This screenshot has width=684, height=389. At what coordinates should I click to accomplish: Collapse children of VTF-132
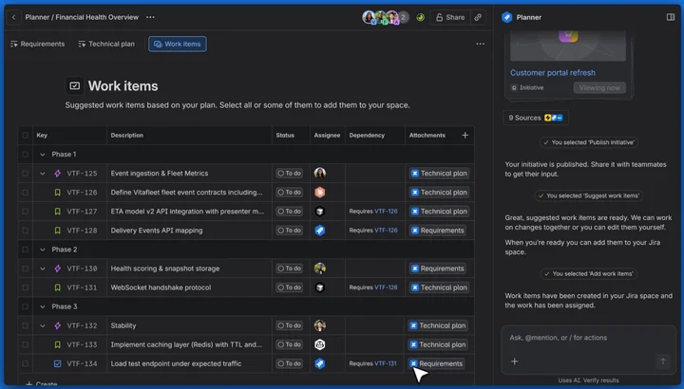pos(43,325)
